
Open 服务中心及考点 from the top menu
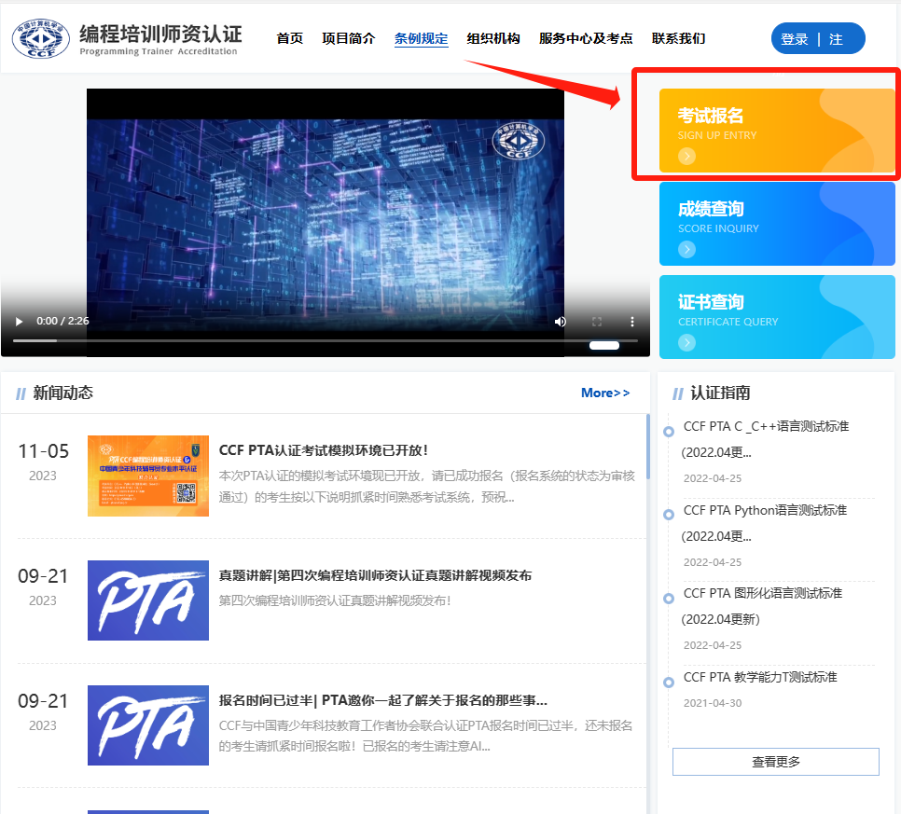(586, 38)
